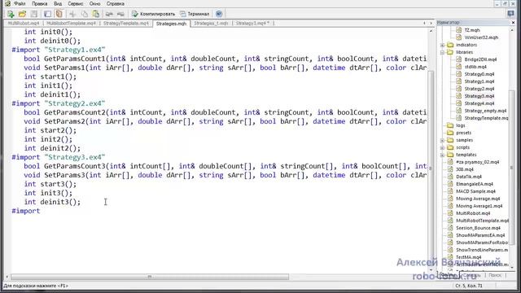Click the Copy toolbar icon
This screenshot has width=521, height=293.
(85, 14)
